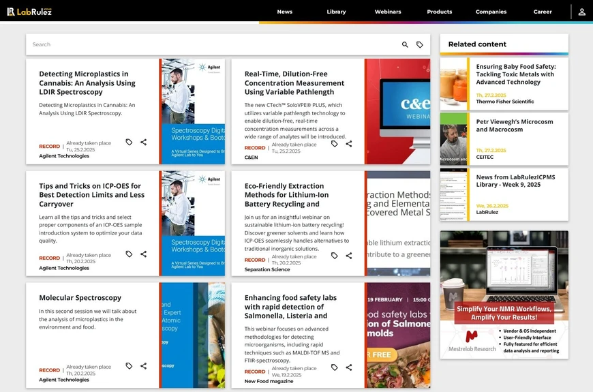Click tag icon on Enhancing food safety card
This screenshot has width=593, height=392.
[334, 367]
